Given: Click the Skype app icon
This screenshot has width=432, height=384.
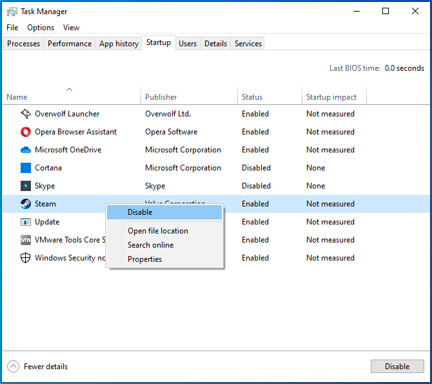Looking at the screenshot, I should point(26,186).
